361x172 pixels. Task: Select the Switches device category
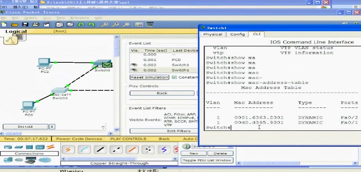(x=18, y=147)
